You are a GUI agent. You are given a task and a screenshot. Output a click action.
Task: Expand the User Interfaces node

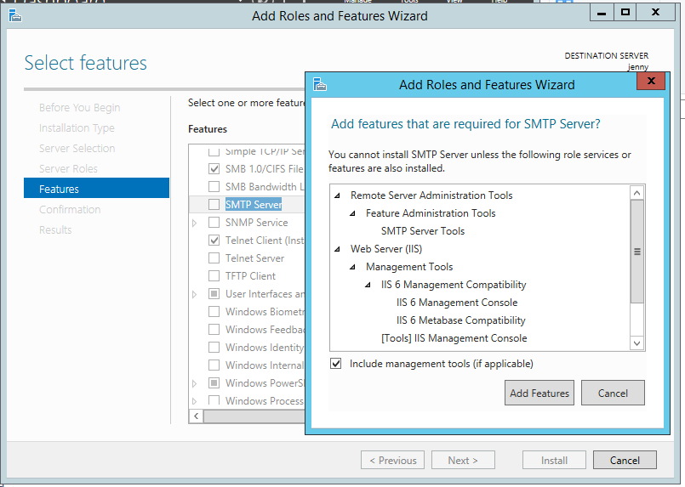point(194,295)
